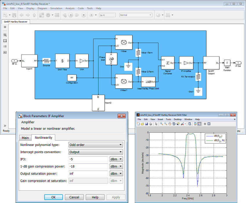The width and height of the screenshot is (246, 203).
Task: Toggle the Sample Time Display arrows icon in left palette
Action: pos(5,46)
